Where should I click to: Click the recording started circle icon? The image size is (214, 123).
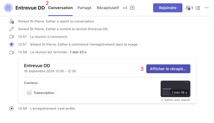click(12, 44)
